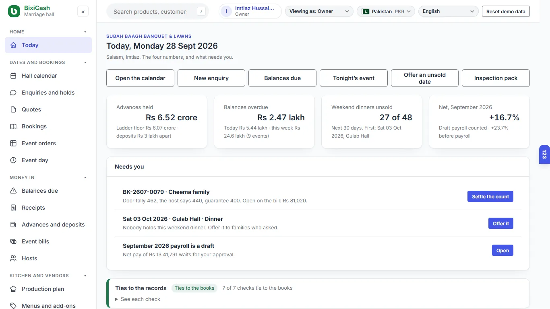Open the September 2026 payroll draft

click(502, 250)
